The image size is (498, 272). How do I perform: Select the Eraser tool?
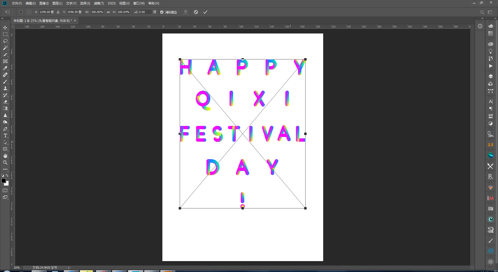pos(5,102)
